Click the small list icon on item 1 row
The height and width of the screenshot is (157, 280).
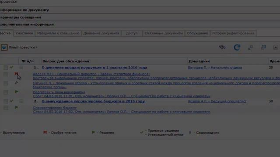point(21,67)
